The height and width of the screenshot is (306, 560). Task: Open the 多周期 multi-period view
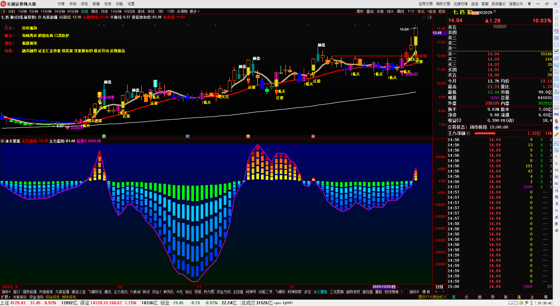(182, 11)
